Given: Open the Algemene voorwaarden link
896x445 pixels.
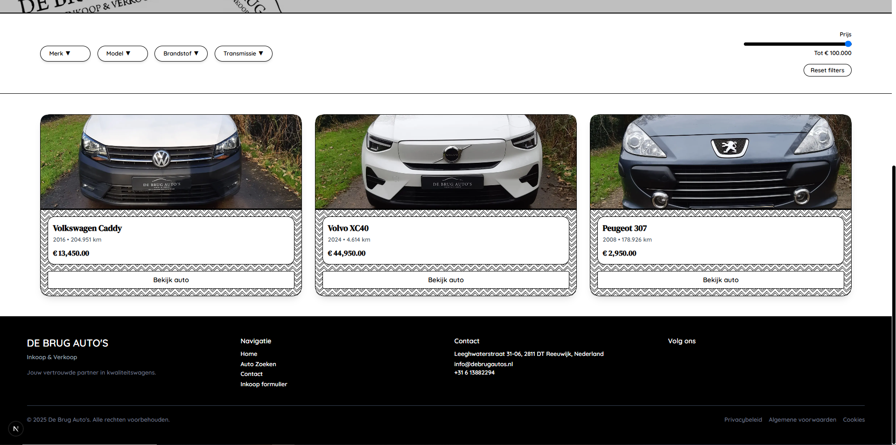Looking at the screenshot, I should click(x=802, y=420).
